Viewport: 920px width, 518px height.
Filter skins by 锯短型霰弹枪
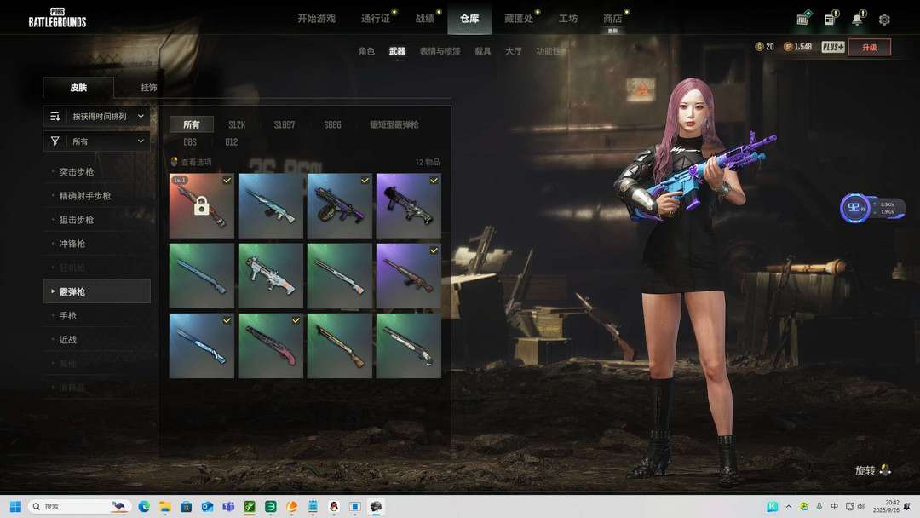tap(394, 124)
